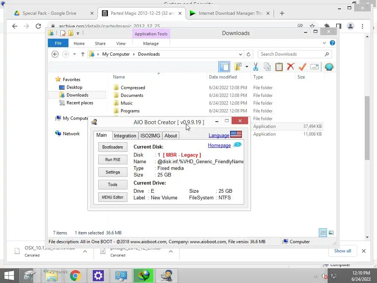Screen dimensions: 377x283
Task: Open Internet Download Manager taskbar icon
Action: pos(144,276)
